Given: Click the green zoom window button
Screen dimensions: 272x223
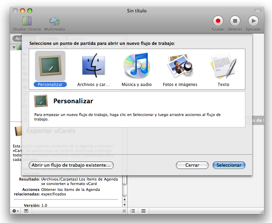Looking at the screenshot, I should click(x=30, y=11).
